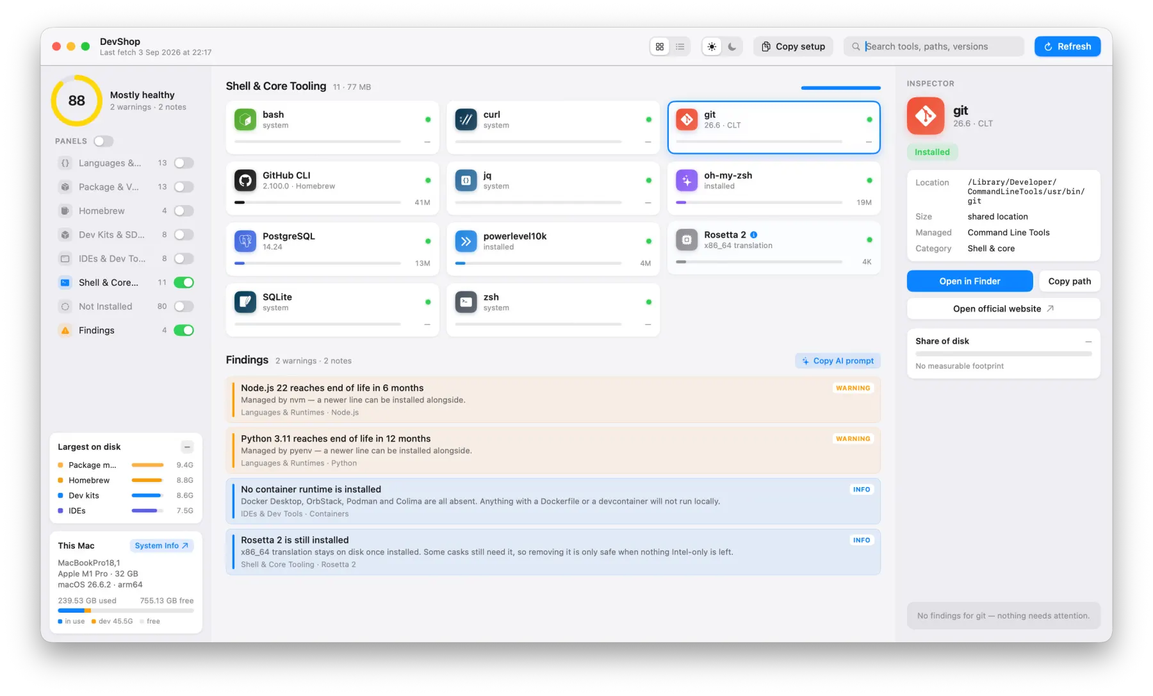Enable the Dev Kits & SD... toggle

[x=184, y=235]
